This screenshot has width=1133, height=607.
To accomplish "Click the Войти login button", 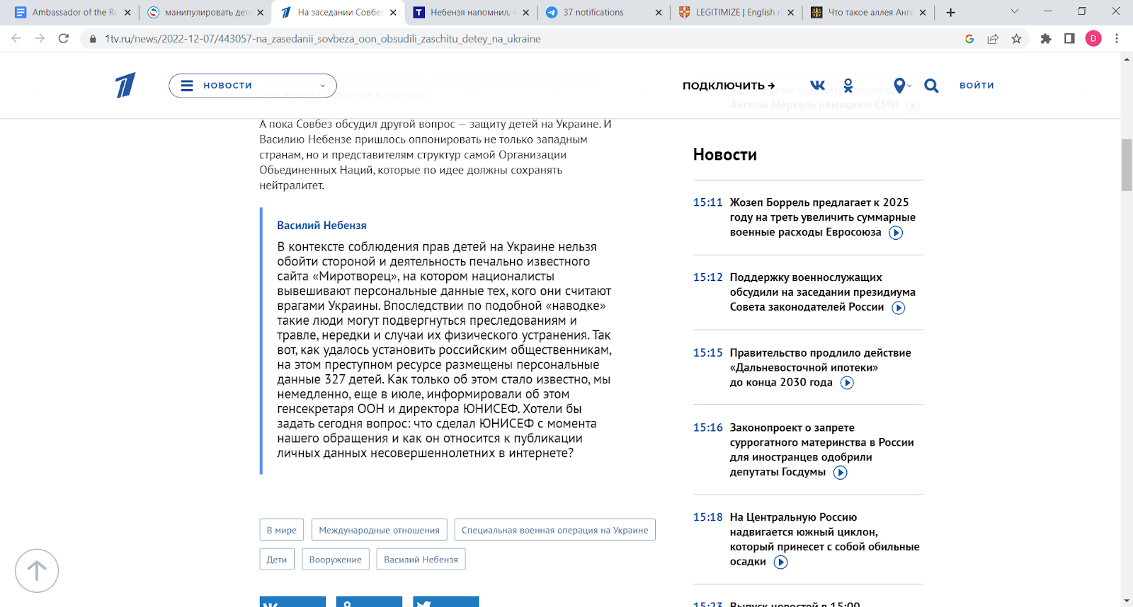I will tap(977, 86).
